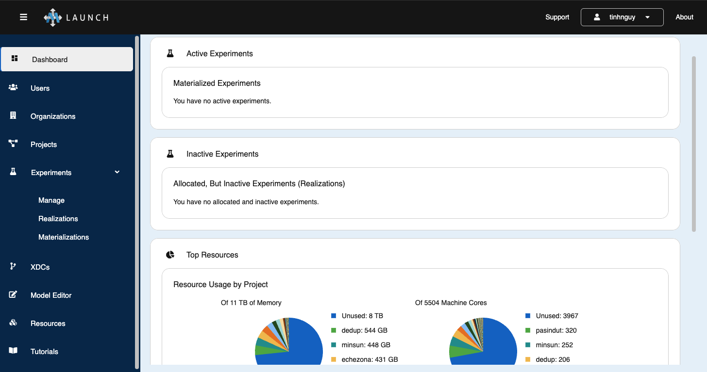Image resolution: width=707 pixels, height=372 pixels.
Task: Click the Support link
Action: tap(557, 17)
